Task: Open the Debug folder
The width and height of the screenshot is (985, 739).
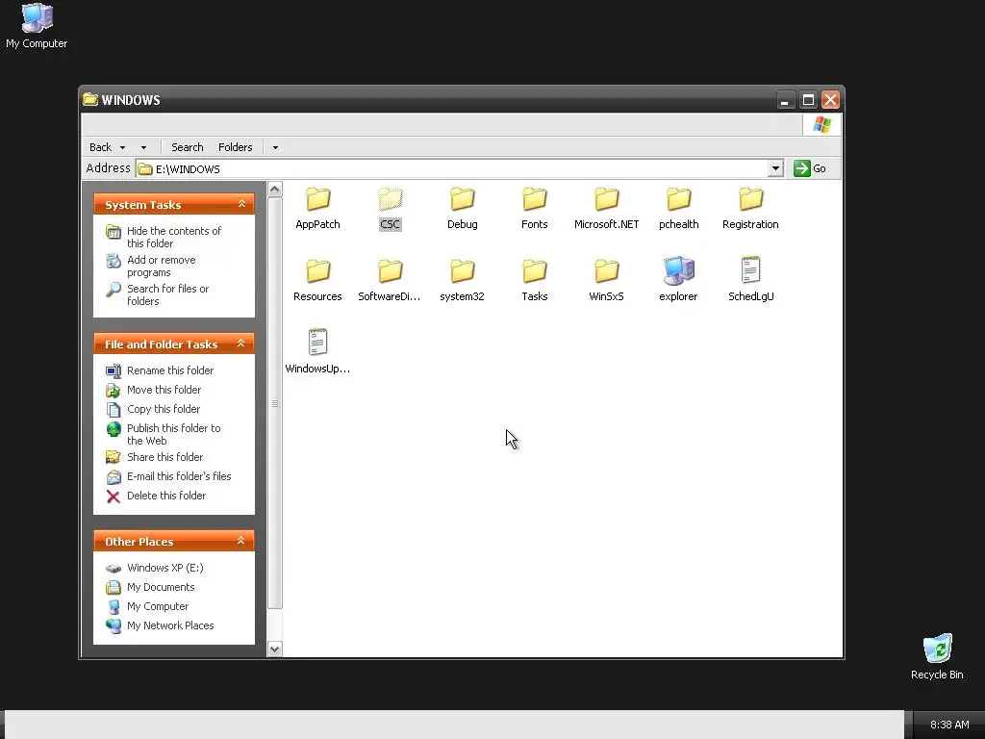Action: tap(463, 209)
